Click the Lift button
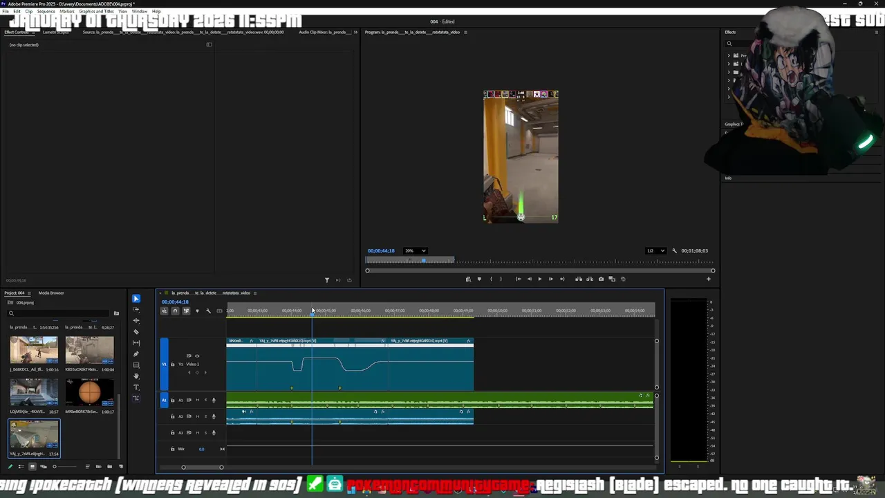The height and width of the screenshot is (498, 885). tap(579, 279)
